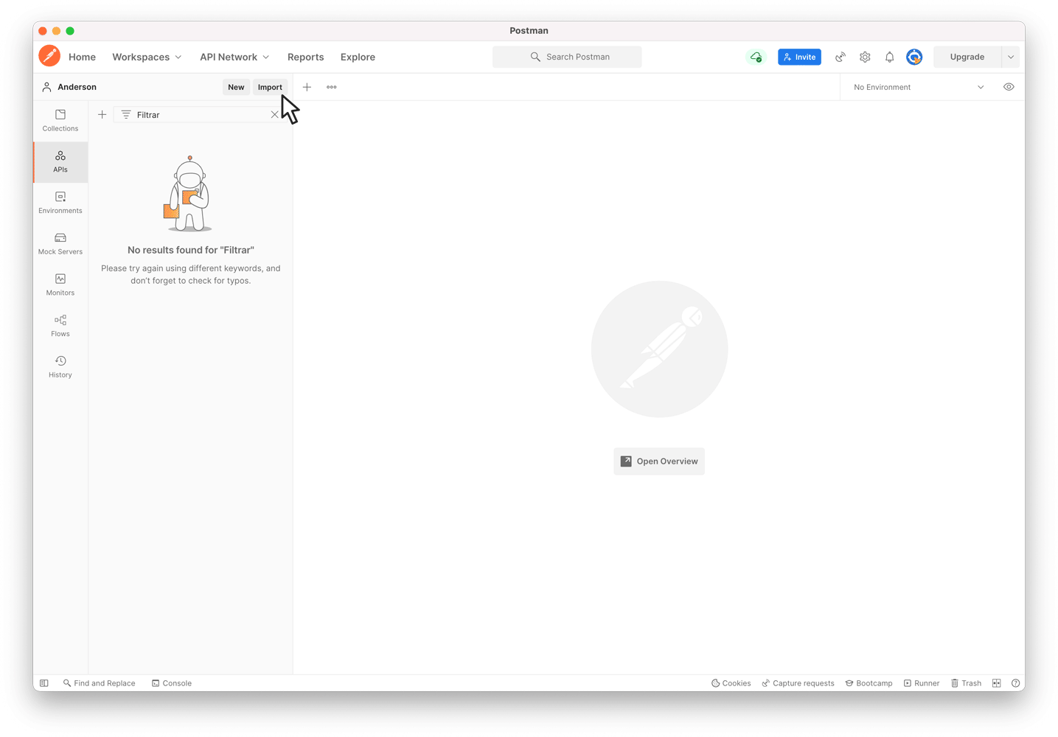Open Mock Servers in the sidebar

coord(60,244)
